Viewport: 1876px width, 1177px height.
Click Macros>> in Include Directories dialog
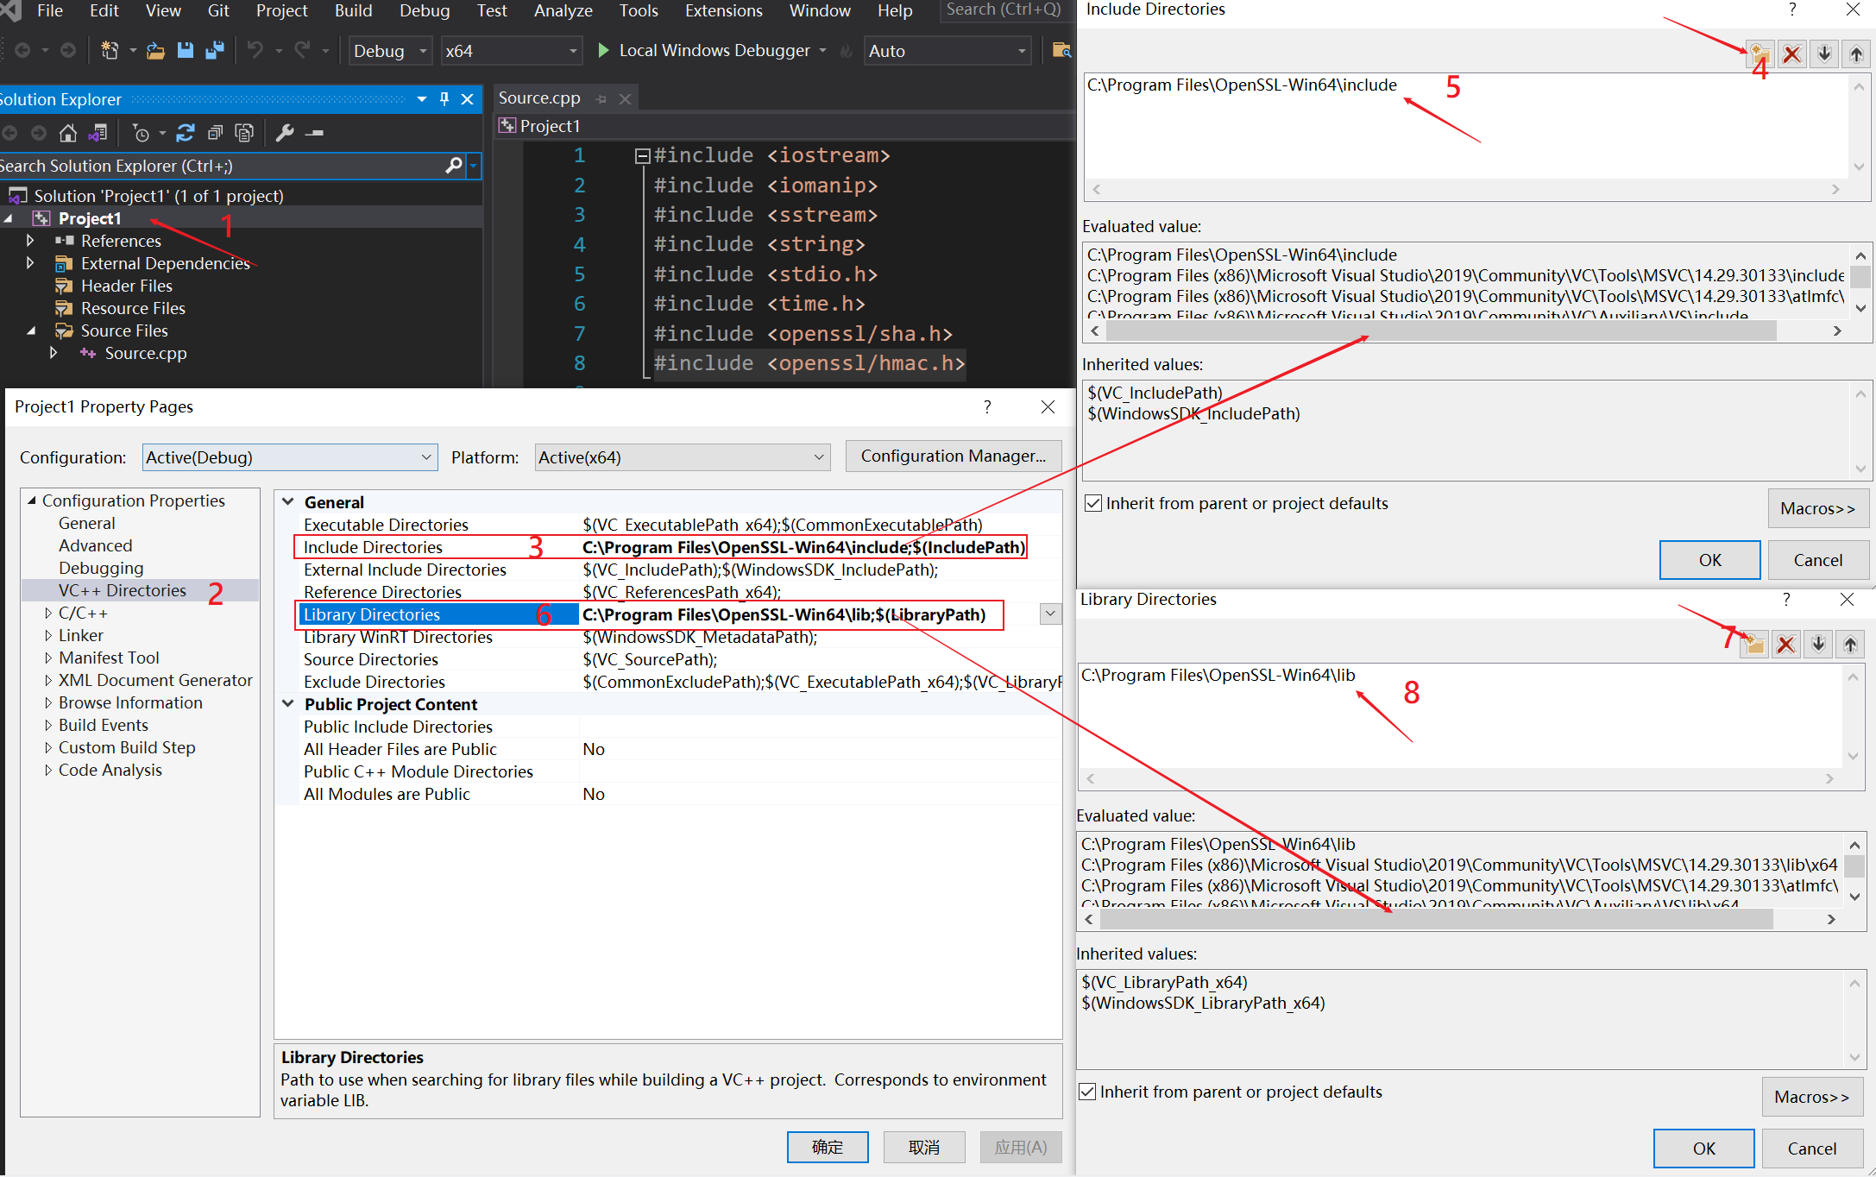coord(1817,508)
